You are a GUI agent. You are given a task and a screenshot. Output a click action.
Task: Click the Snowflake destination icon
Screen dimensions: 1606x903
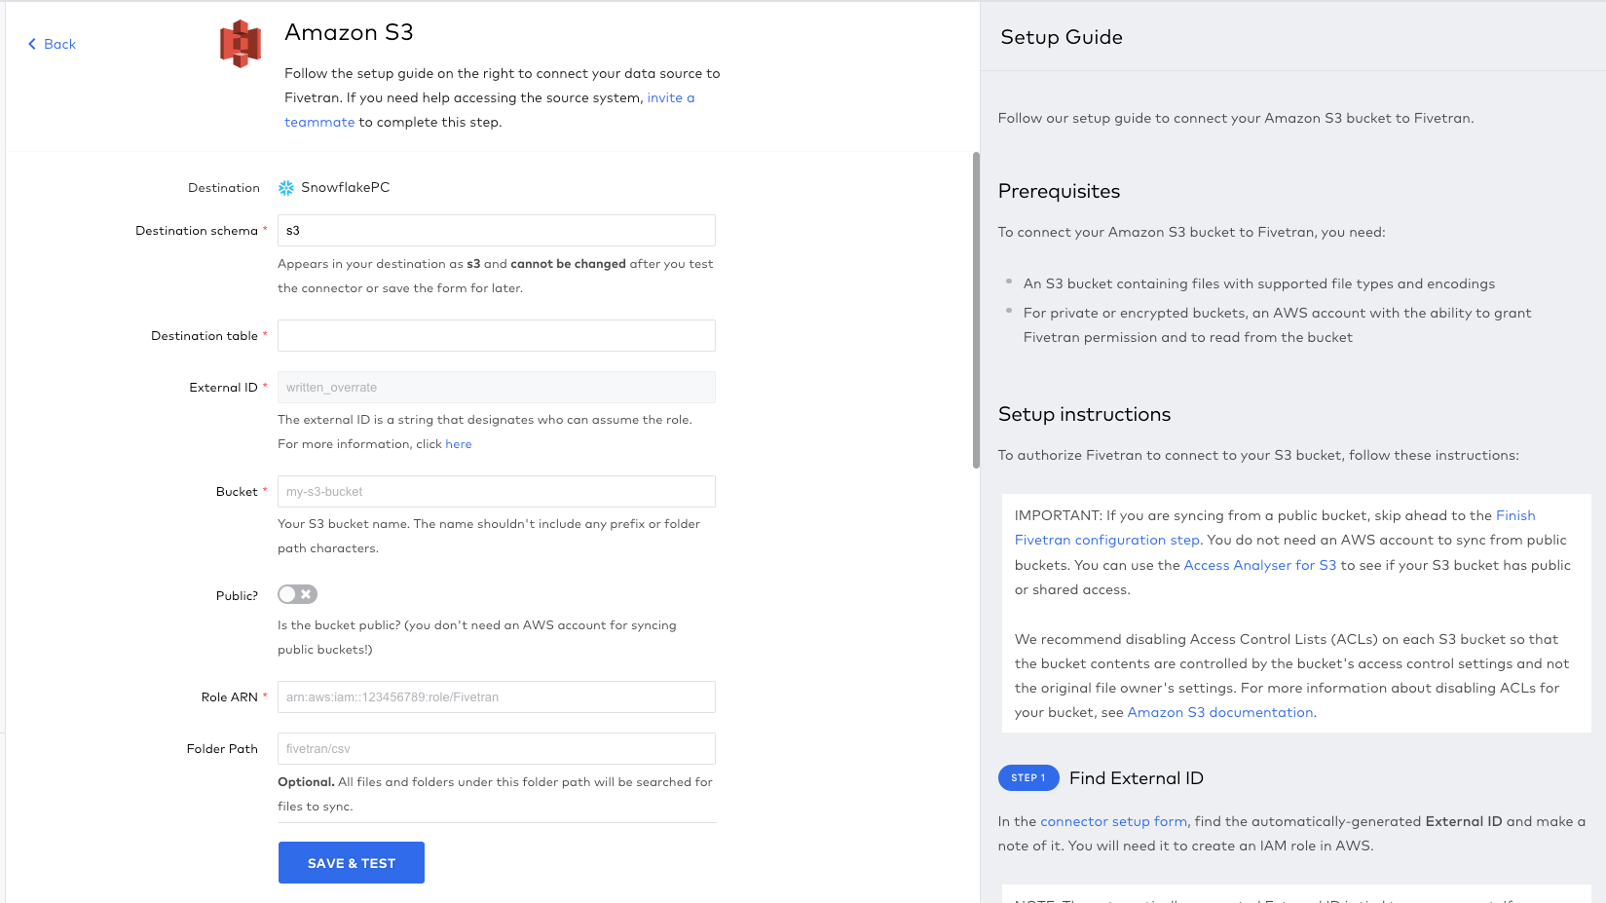[285, 187]
